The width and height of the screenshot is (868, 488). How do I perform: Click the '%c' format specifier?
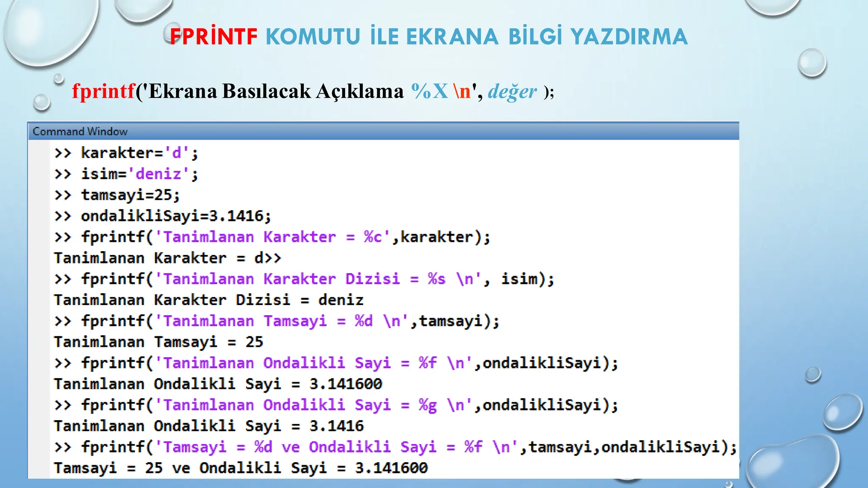point(373,237)
